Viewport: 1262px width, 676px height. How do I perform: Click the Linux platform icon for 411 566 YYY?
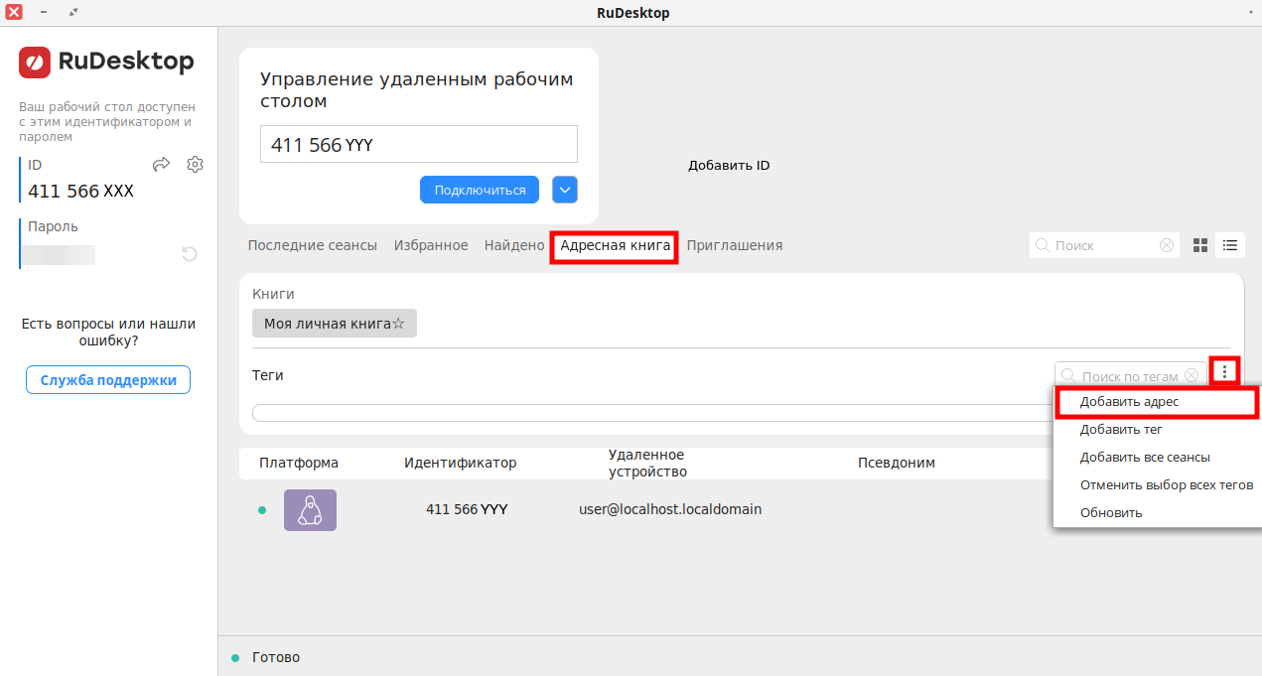click(310, 510)
